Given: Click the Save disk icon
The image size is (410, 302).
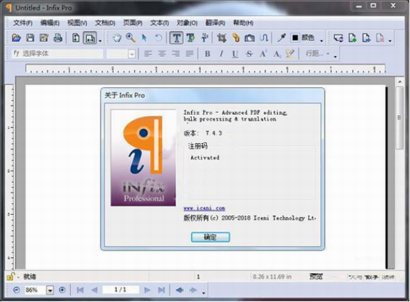Looking at the screenshot, I should tap(30, 38).
